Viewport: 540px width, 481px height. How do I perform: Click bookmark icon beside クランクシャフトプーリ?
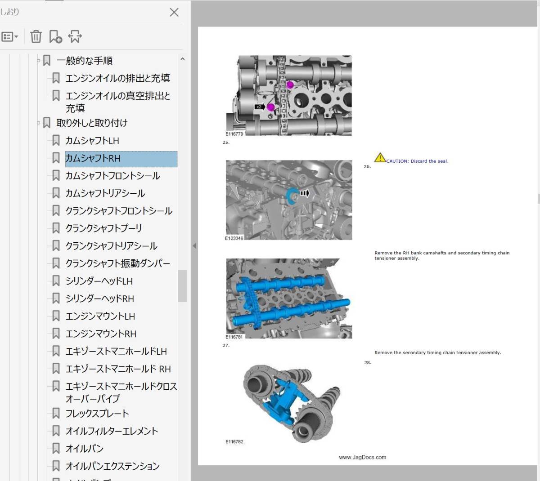[x=56, y=228]
